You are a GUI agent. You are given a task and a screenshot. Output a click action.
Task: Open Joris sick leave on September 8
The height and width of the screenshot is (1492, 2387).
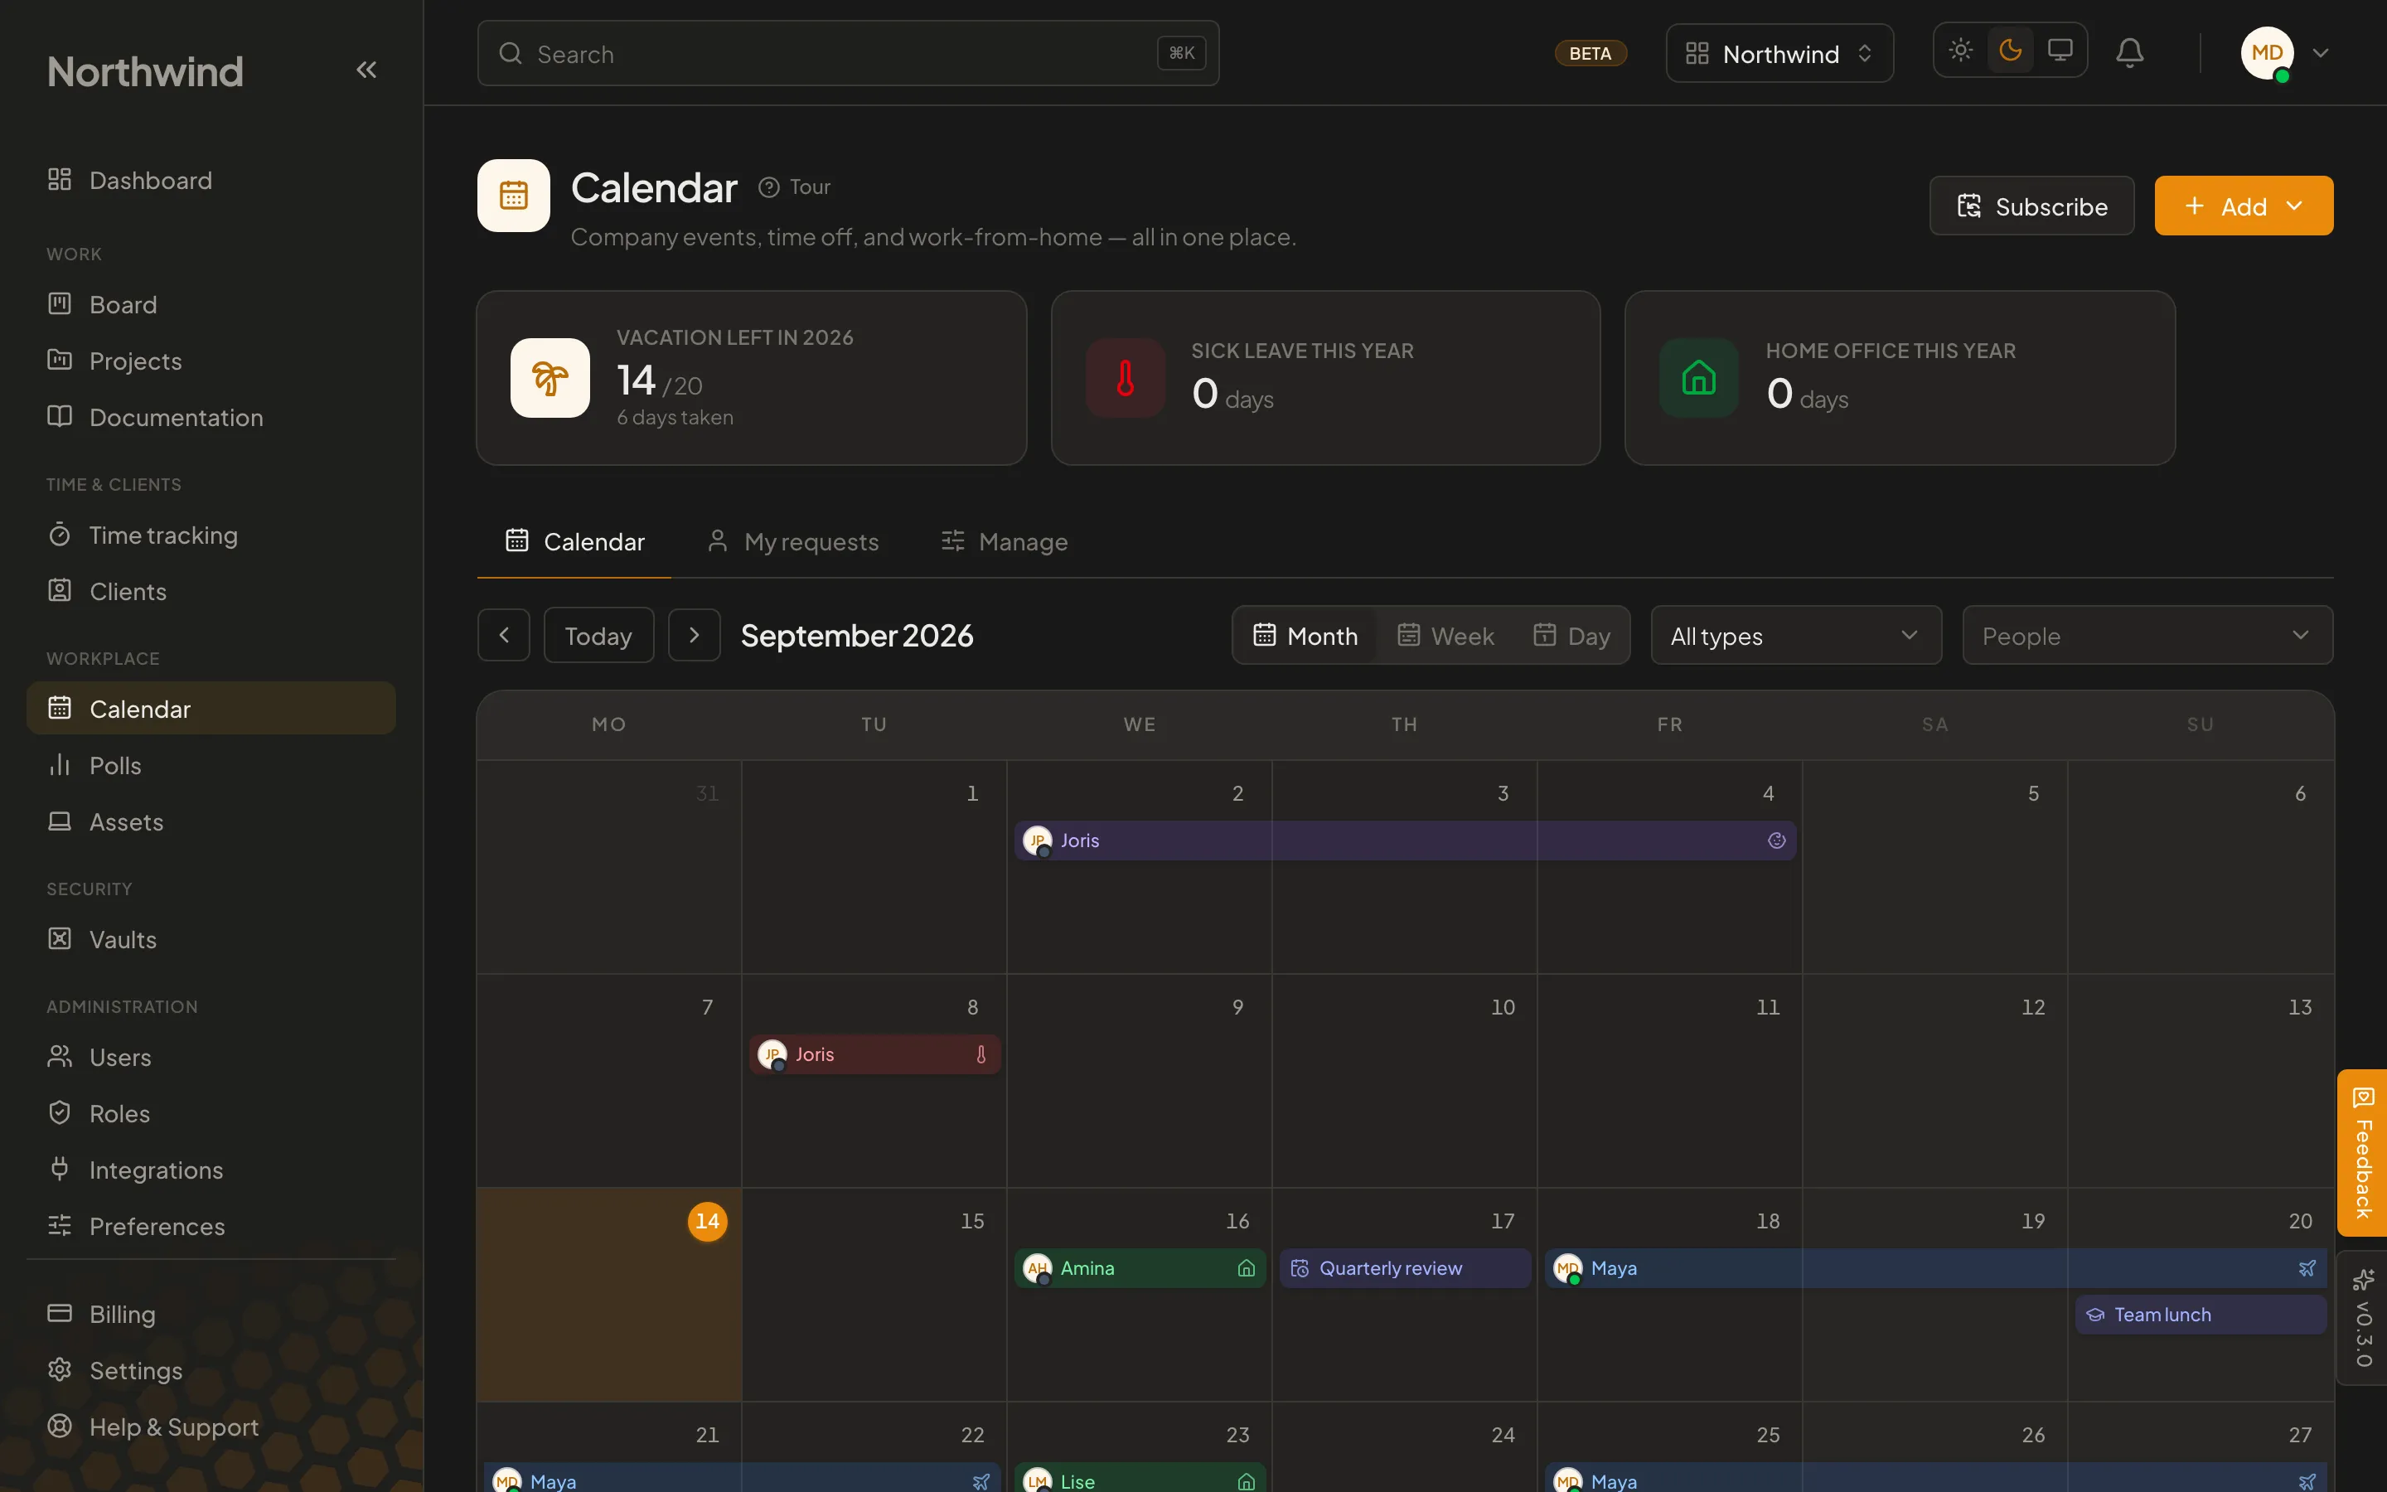point(875,1055)
